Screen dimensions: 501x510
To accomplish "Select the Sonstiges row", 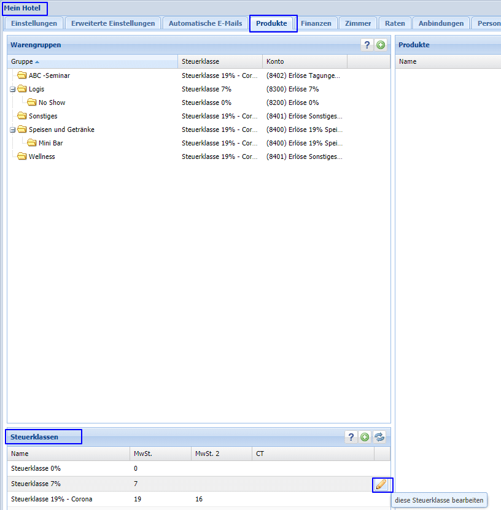I will click(43, 116).
